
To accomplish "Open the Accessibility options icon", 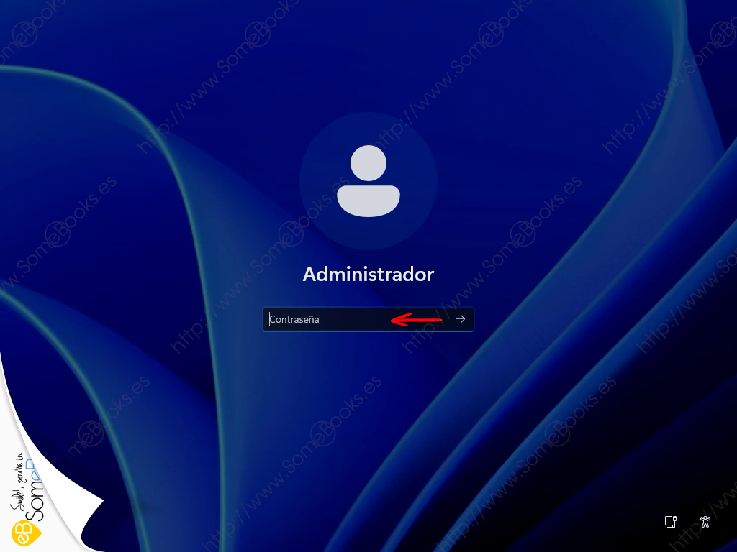I will pos(705,522).
